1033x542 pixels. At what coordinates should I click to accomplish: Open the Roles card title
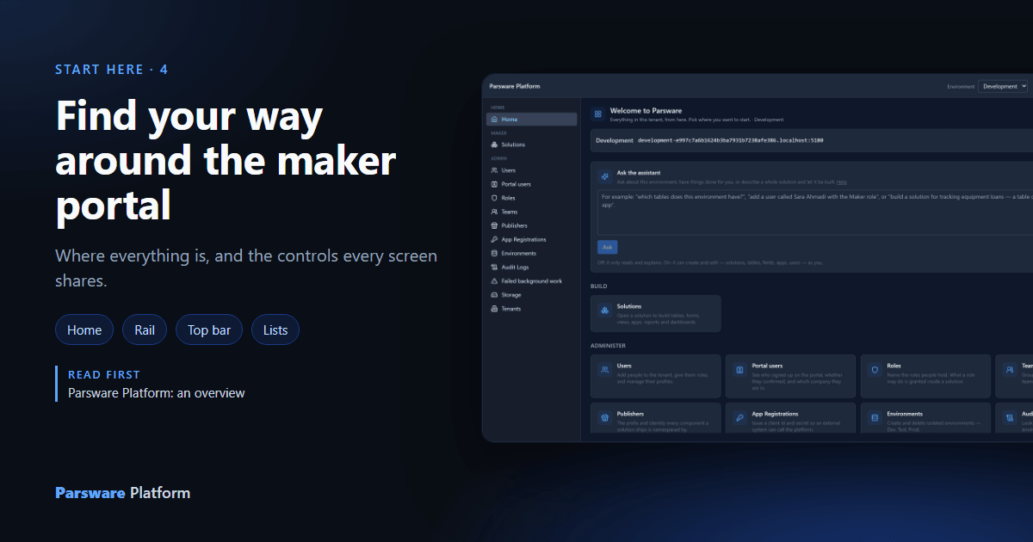point(894,366)
